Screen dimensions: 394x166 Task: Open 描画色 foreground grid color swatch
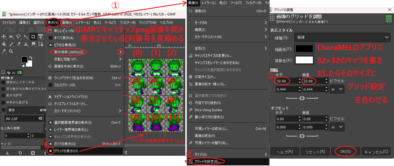click(x=304, y=49)
